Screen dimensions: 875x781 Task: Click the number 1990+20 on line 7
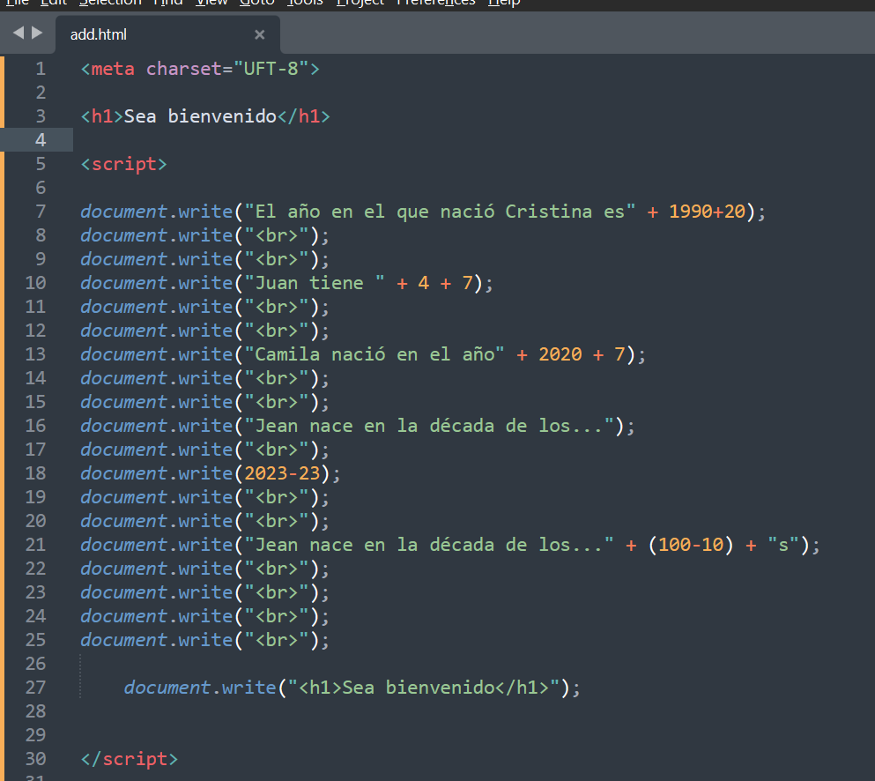(x=707, y=212)
